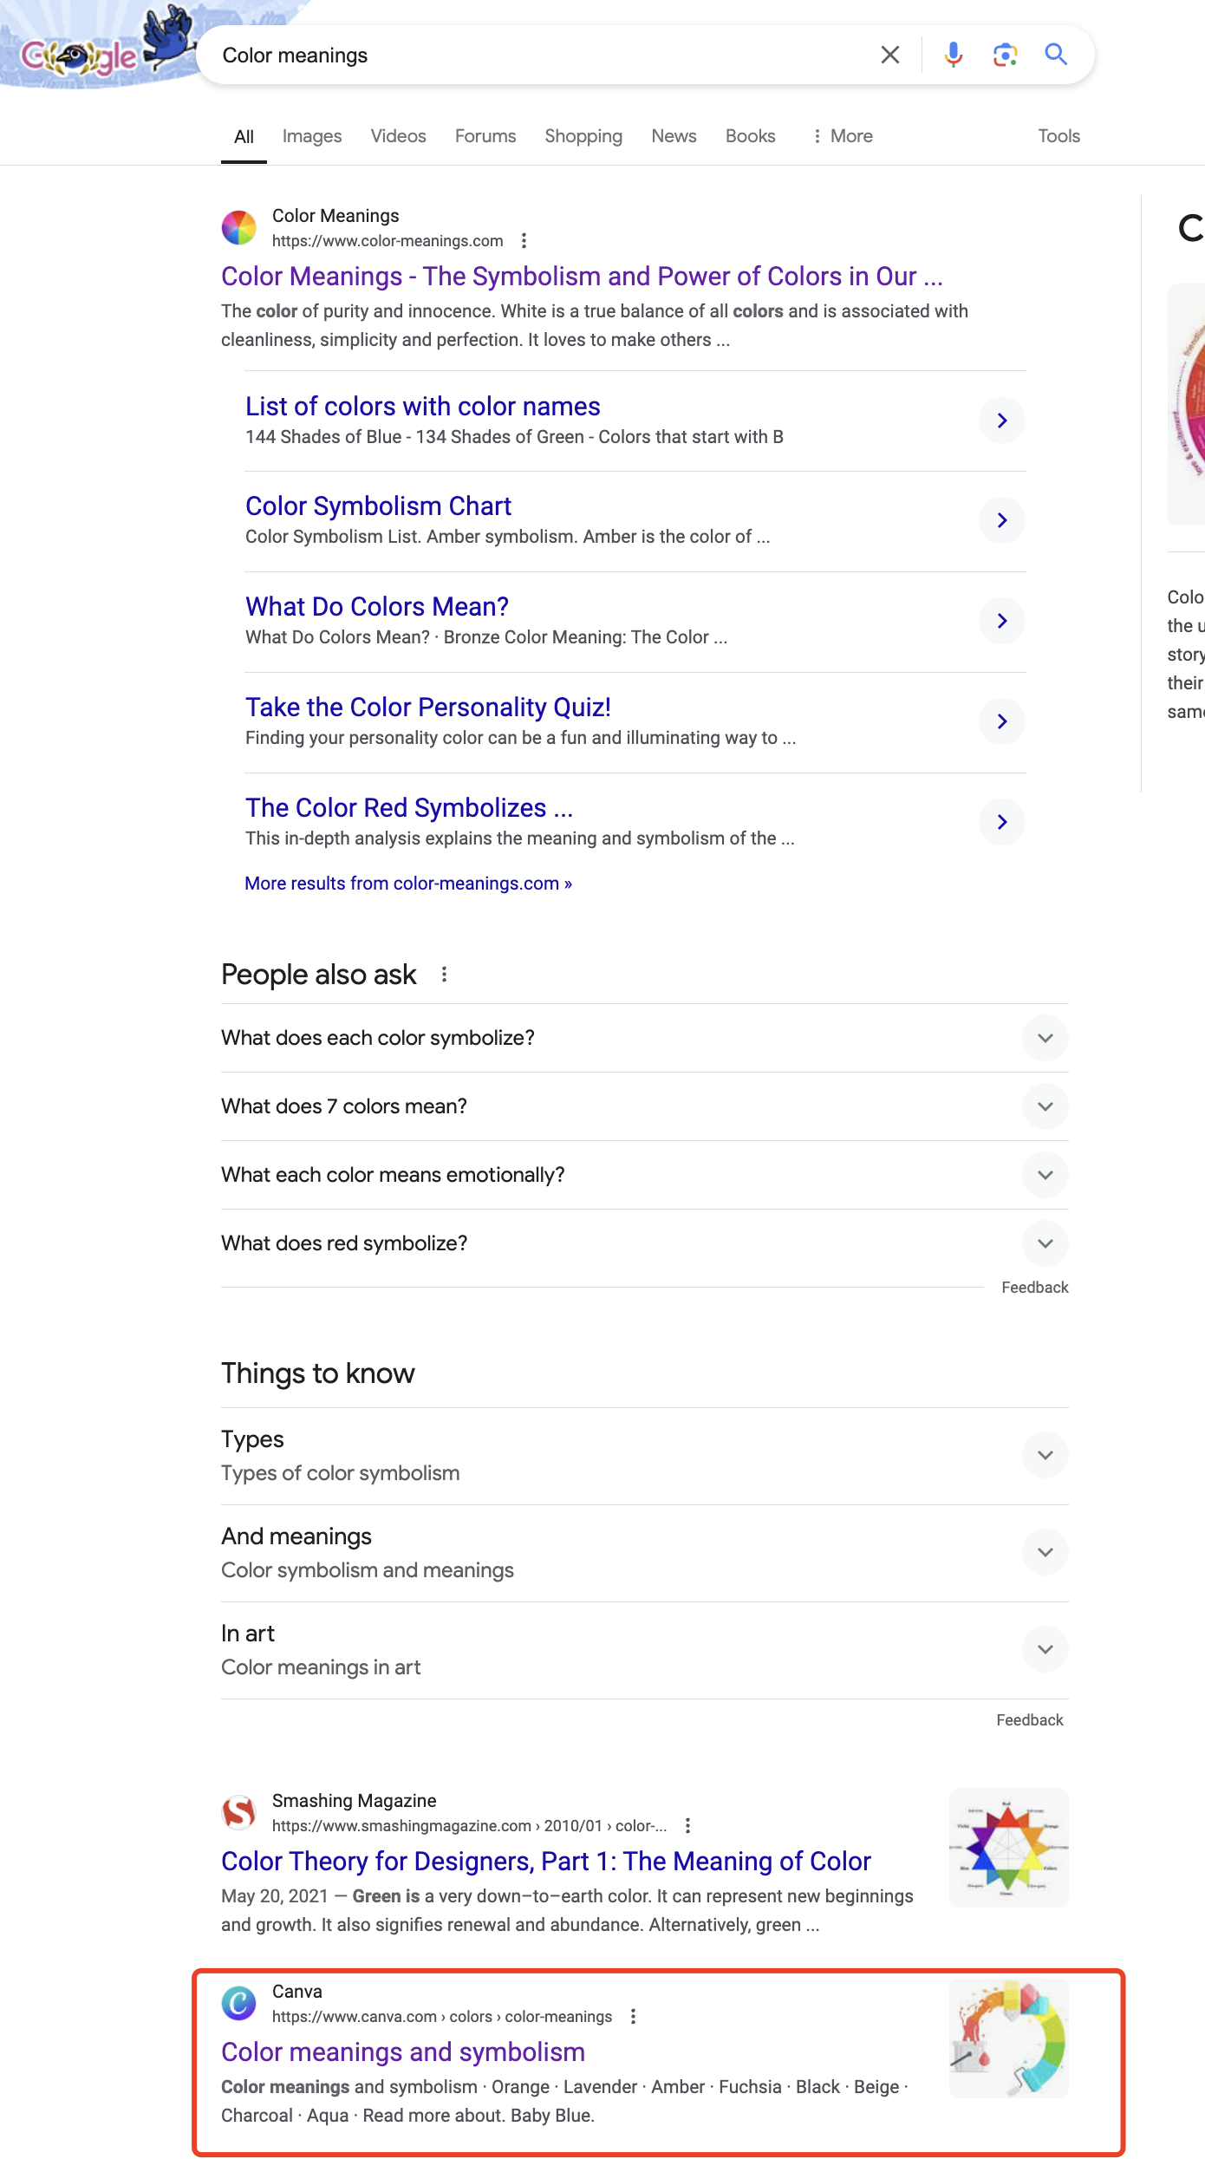This screenshot has width=1205, height=2159.
Task: Open 'Take the Color Personality Quiz!' link
Action: point(428,708)
